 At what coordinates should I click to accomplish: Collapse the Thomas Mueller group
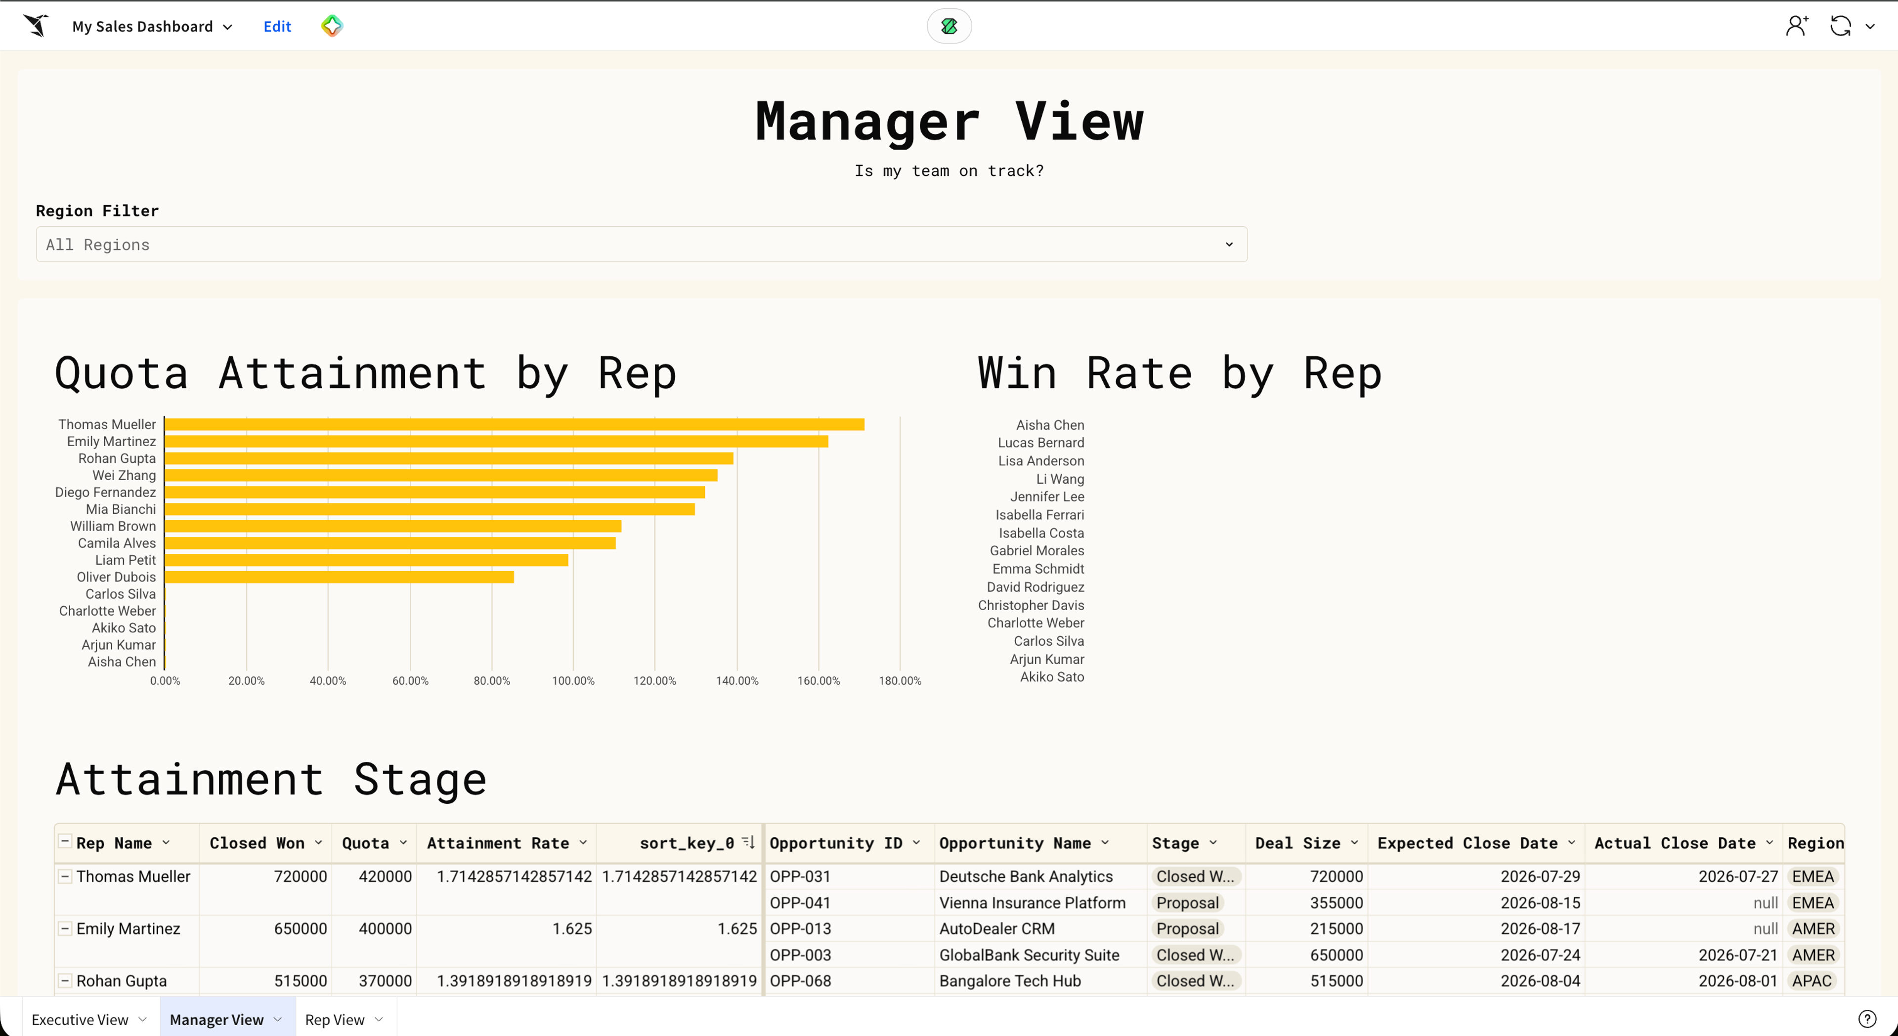coord(65,875)
